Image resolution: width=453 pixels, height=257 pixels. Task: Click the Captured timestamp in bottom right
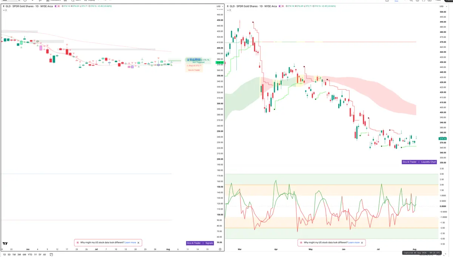click(423, 253)
